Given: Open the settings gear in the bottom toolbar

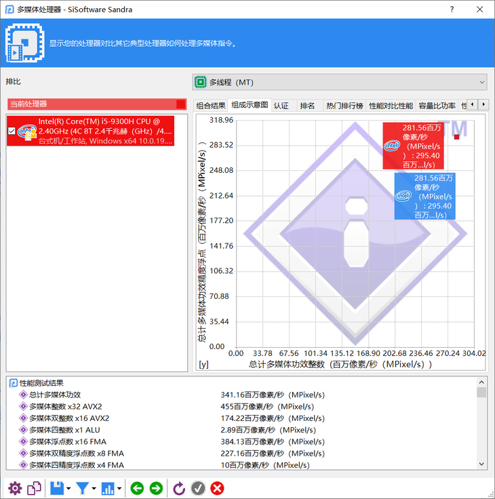Looking at the screenshot, I should click(x=15, y=488).
